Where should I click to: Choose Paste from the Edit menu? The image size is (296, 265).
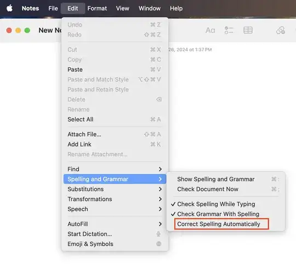point(115,70)
